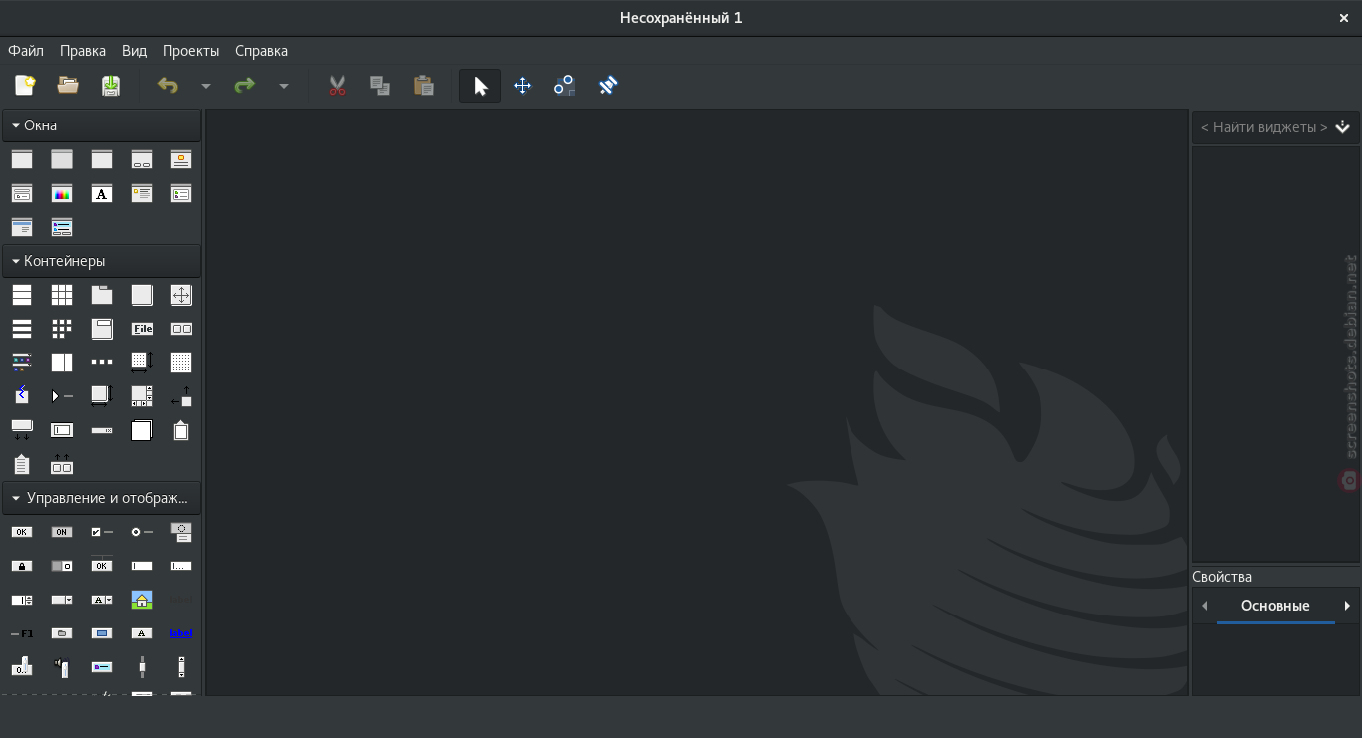The image size is (1362, 738).
Task: Pick the OK Button widget
Action: [22, 532]
